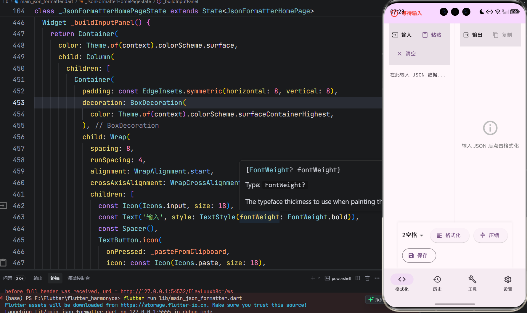Tap the 压缩 compress button
This screenshot has width=527, height=313.
pyautogui.click(x=490, y=235)
